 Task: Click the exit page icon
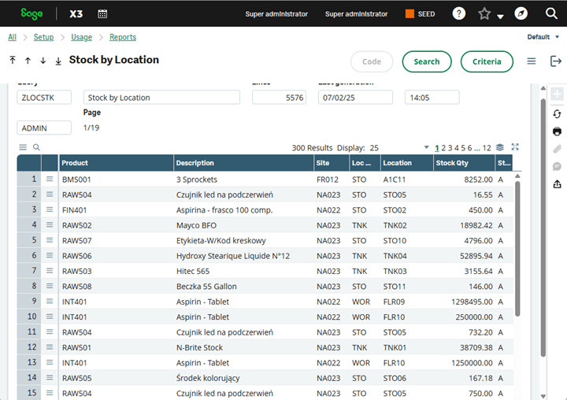(556, 61)
